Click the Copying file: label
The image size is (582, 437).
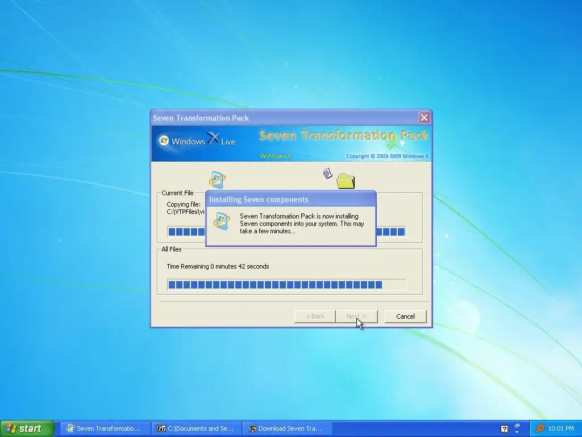tap(184, 204)
